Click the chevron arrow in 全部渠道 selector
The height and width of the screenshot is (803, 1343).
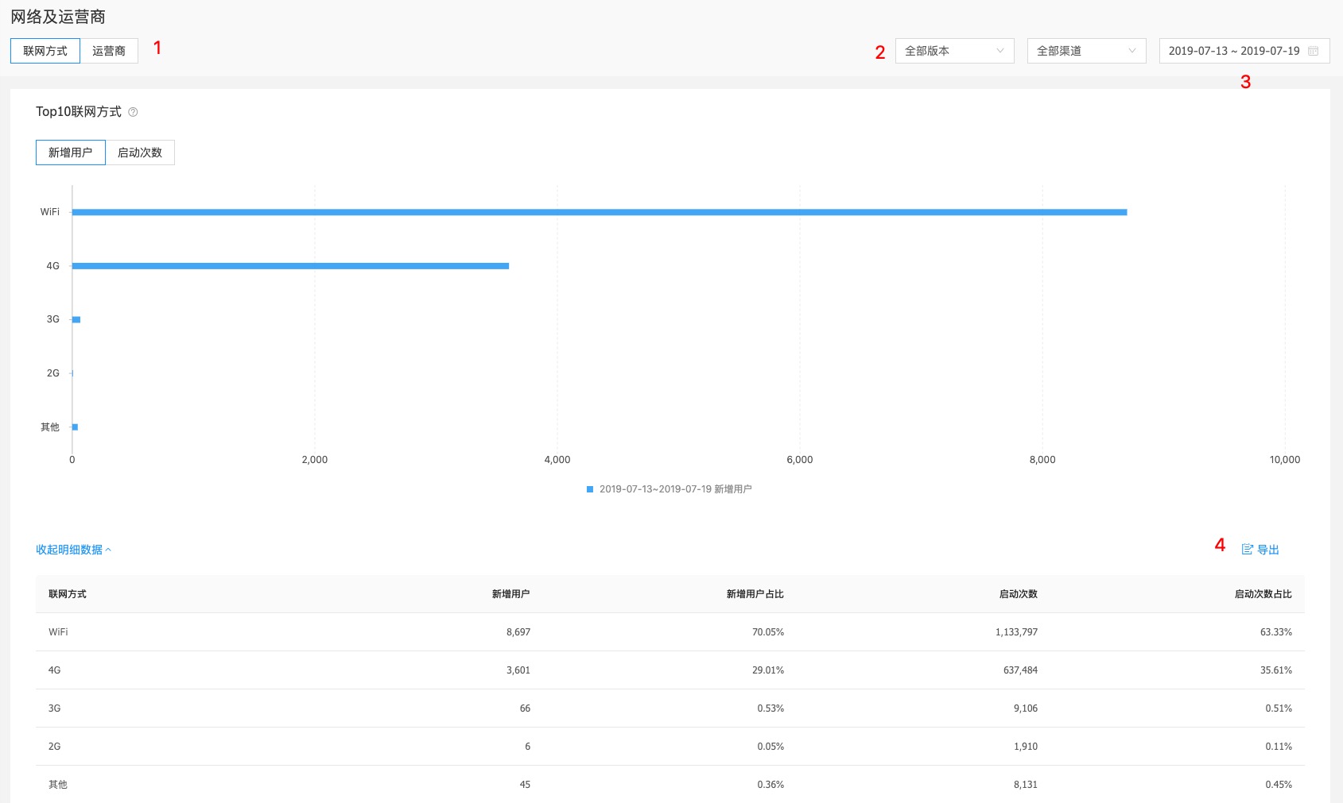(1132, 51)
